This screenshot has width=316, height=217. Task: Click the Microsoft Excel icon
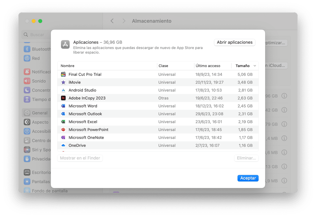pyautogui.click(x=63, y=122)
